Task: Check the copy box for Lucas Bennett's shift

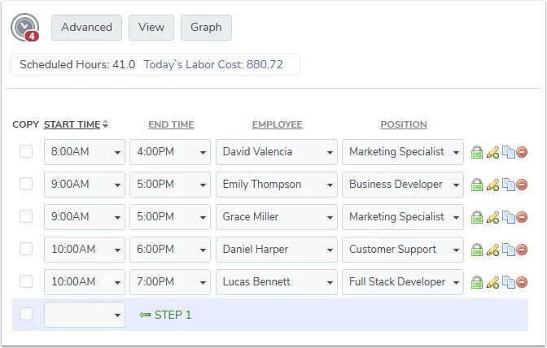Action: click(x=26, y=281)
